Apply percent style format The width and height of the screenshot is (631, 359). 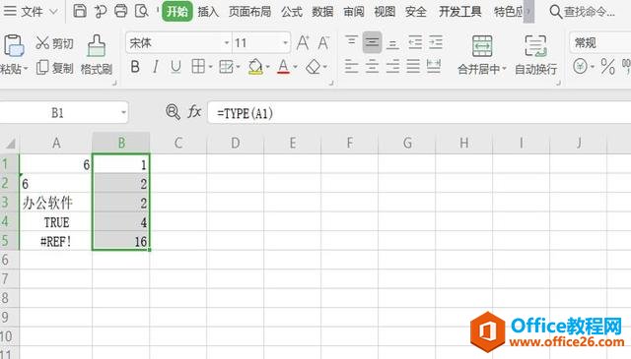pos(607,67)
